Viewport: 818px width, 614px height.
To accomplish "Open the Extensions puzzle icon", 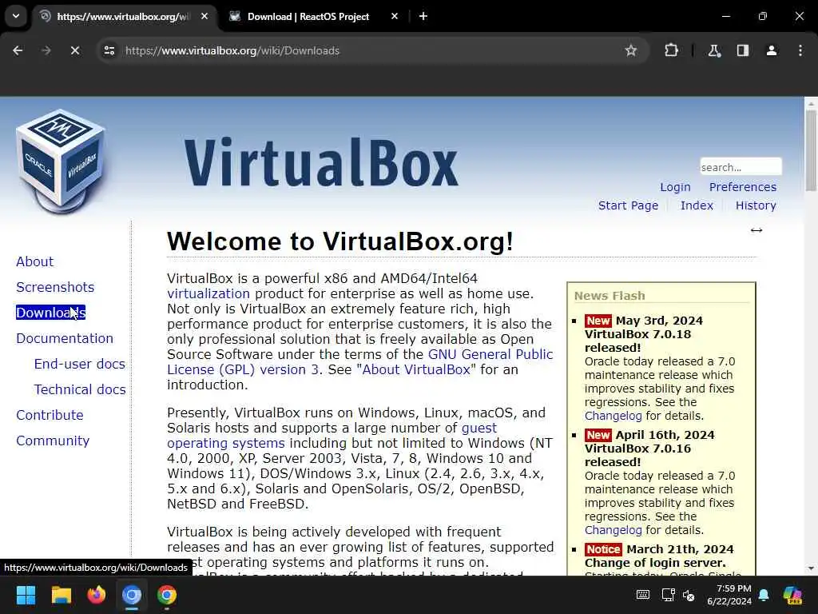I will pyautogui.click(x=671, y=50).
